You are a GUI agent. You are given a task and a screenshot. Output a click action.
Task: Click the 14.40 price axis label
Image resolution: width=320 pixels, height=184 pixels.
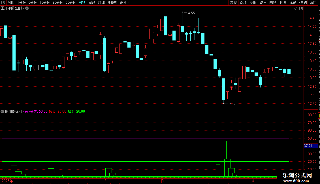pyautogui.click(x=312, y=18)
